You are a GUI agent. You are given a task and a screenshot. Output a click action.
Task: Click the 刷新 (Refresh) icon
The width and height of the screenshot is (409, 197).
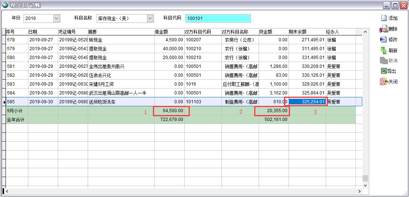click(x=384, y=50)
